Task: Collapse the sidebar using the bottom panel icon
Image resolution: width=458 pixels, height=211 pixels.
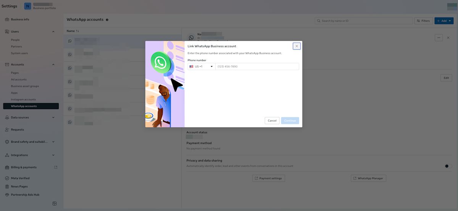Action: click(55, 204)
